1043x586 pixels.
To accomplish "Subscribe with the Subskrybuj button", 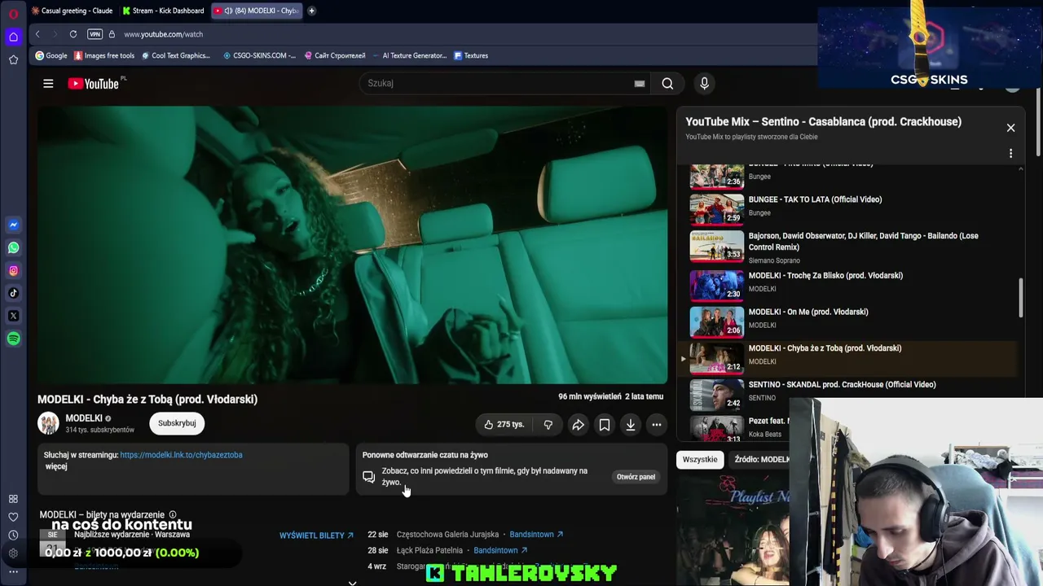I will pyautogui.click(x=177, y=423).
